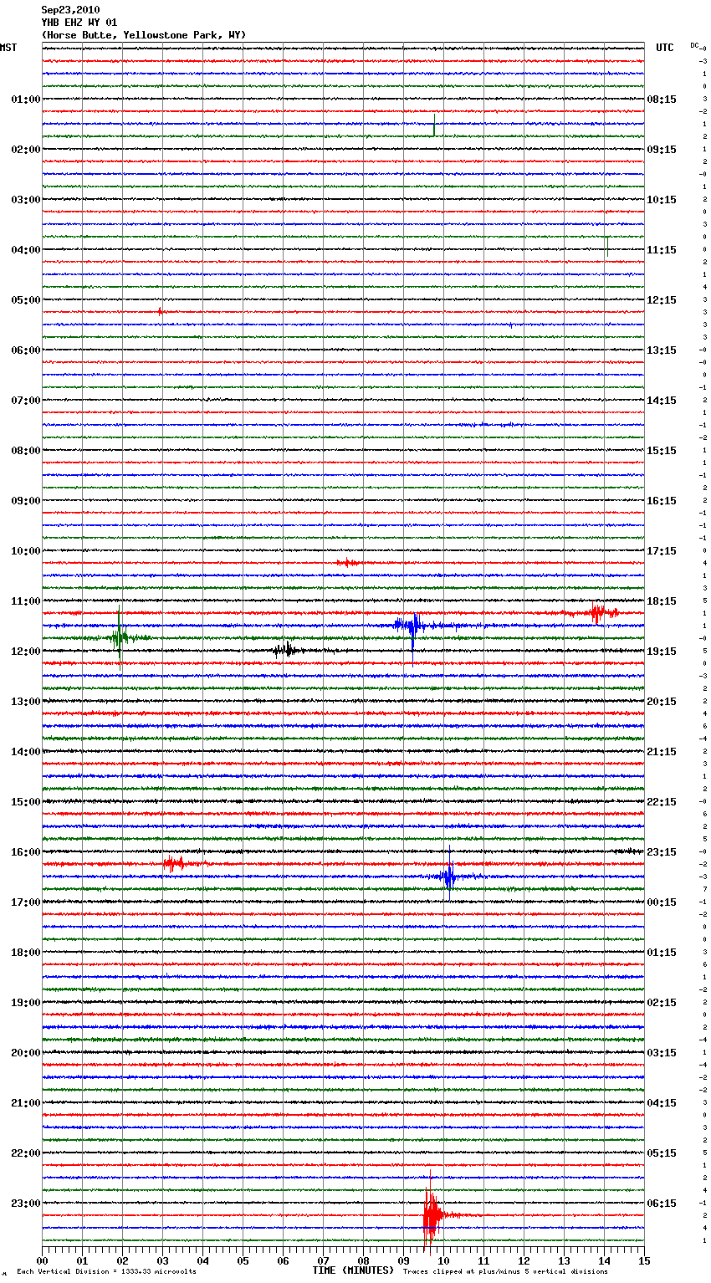
Task: Click the "11:15" UTC time label
Action: point(662,250)
